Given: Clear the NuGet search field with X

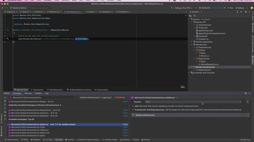Looking at the screenshot, I should (75, 97).
